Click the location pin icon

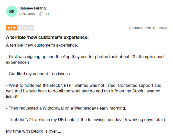coord(40,14)
